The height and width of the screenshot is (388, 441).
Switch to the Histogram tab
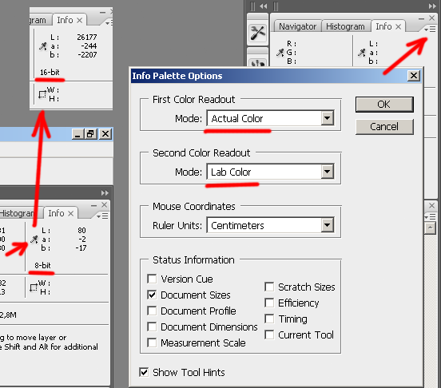[345, 26]
